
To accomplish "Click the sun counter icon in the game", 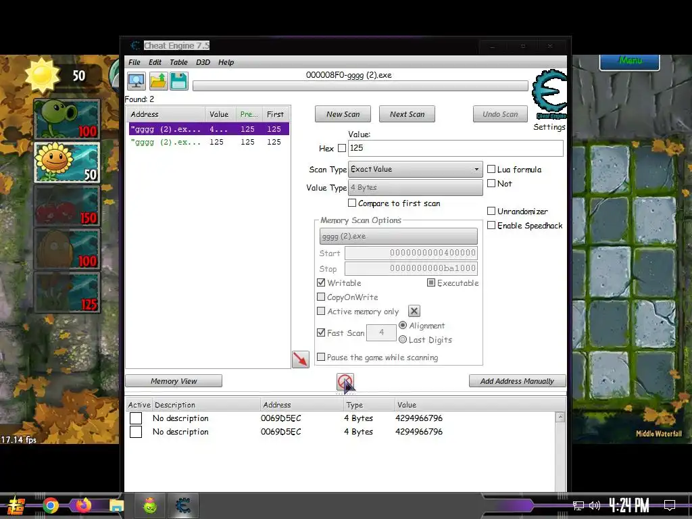I will 42,75.
